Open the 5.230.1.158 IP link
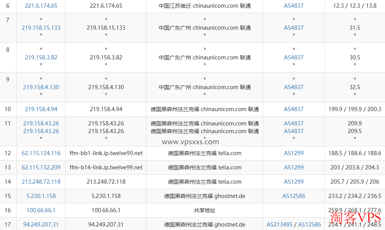The image size is (385, 230). point(41,196)
